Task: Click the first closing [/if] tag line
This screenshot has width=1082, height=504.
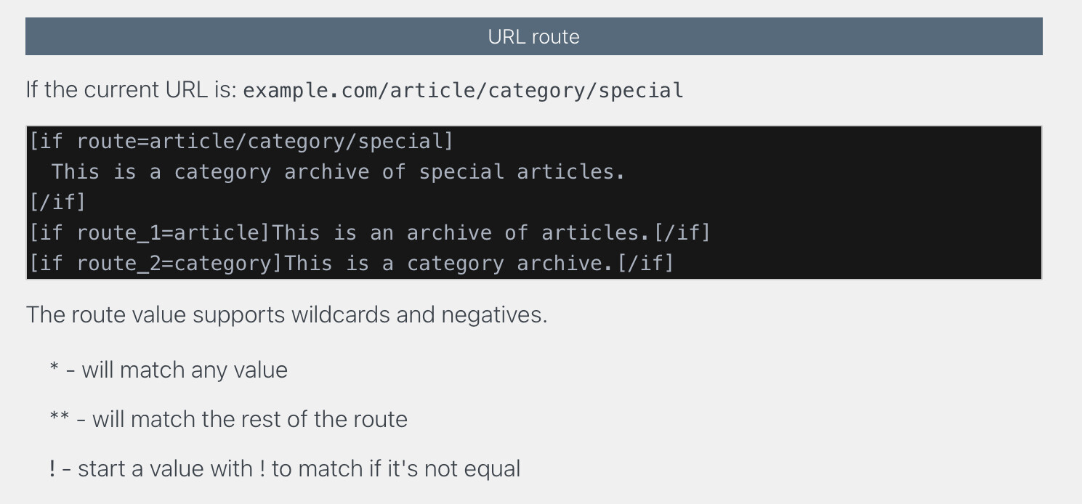Action: 57,202
